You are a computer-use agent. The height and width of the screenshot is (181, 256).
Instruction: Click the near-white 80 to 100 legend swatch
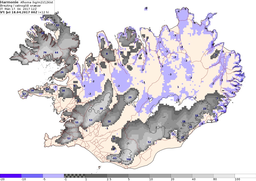point(224,176)
